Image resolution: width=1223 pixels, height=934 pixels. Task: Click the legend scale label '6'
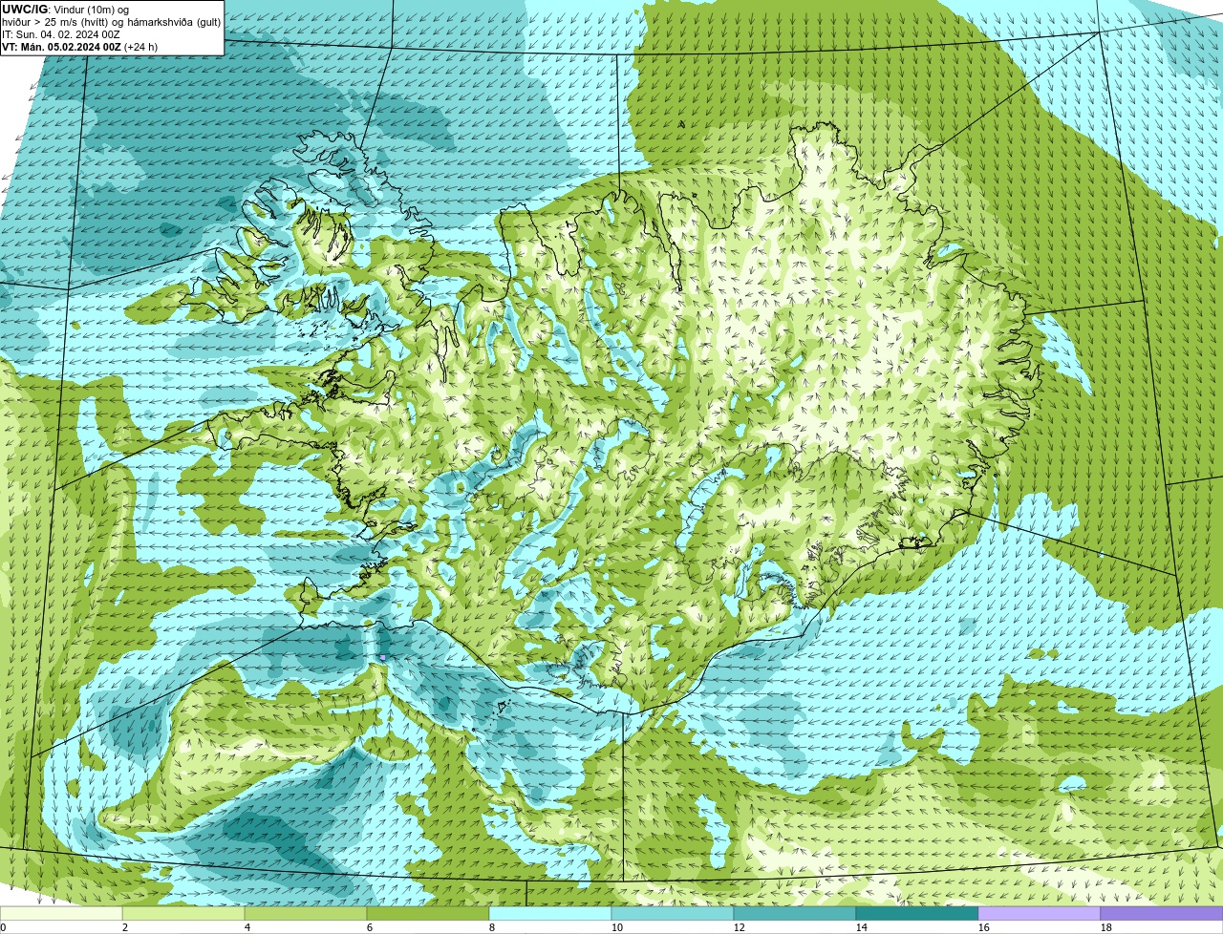[370, 927]
